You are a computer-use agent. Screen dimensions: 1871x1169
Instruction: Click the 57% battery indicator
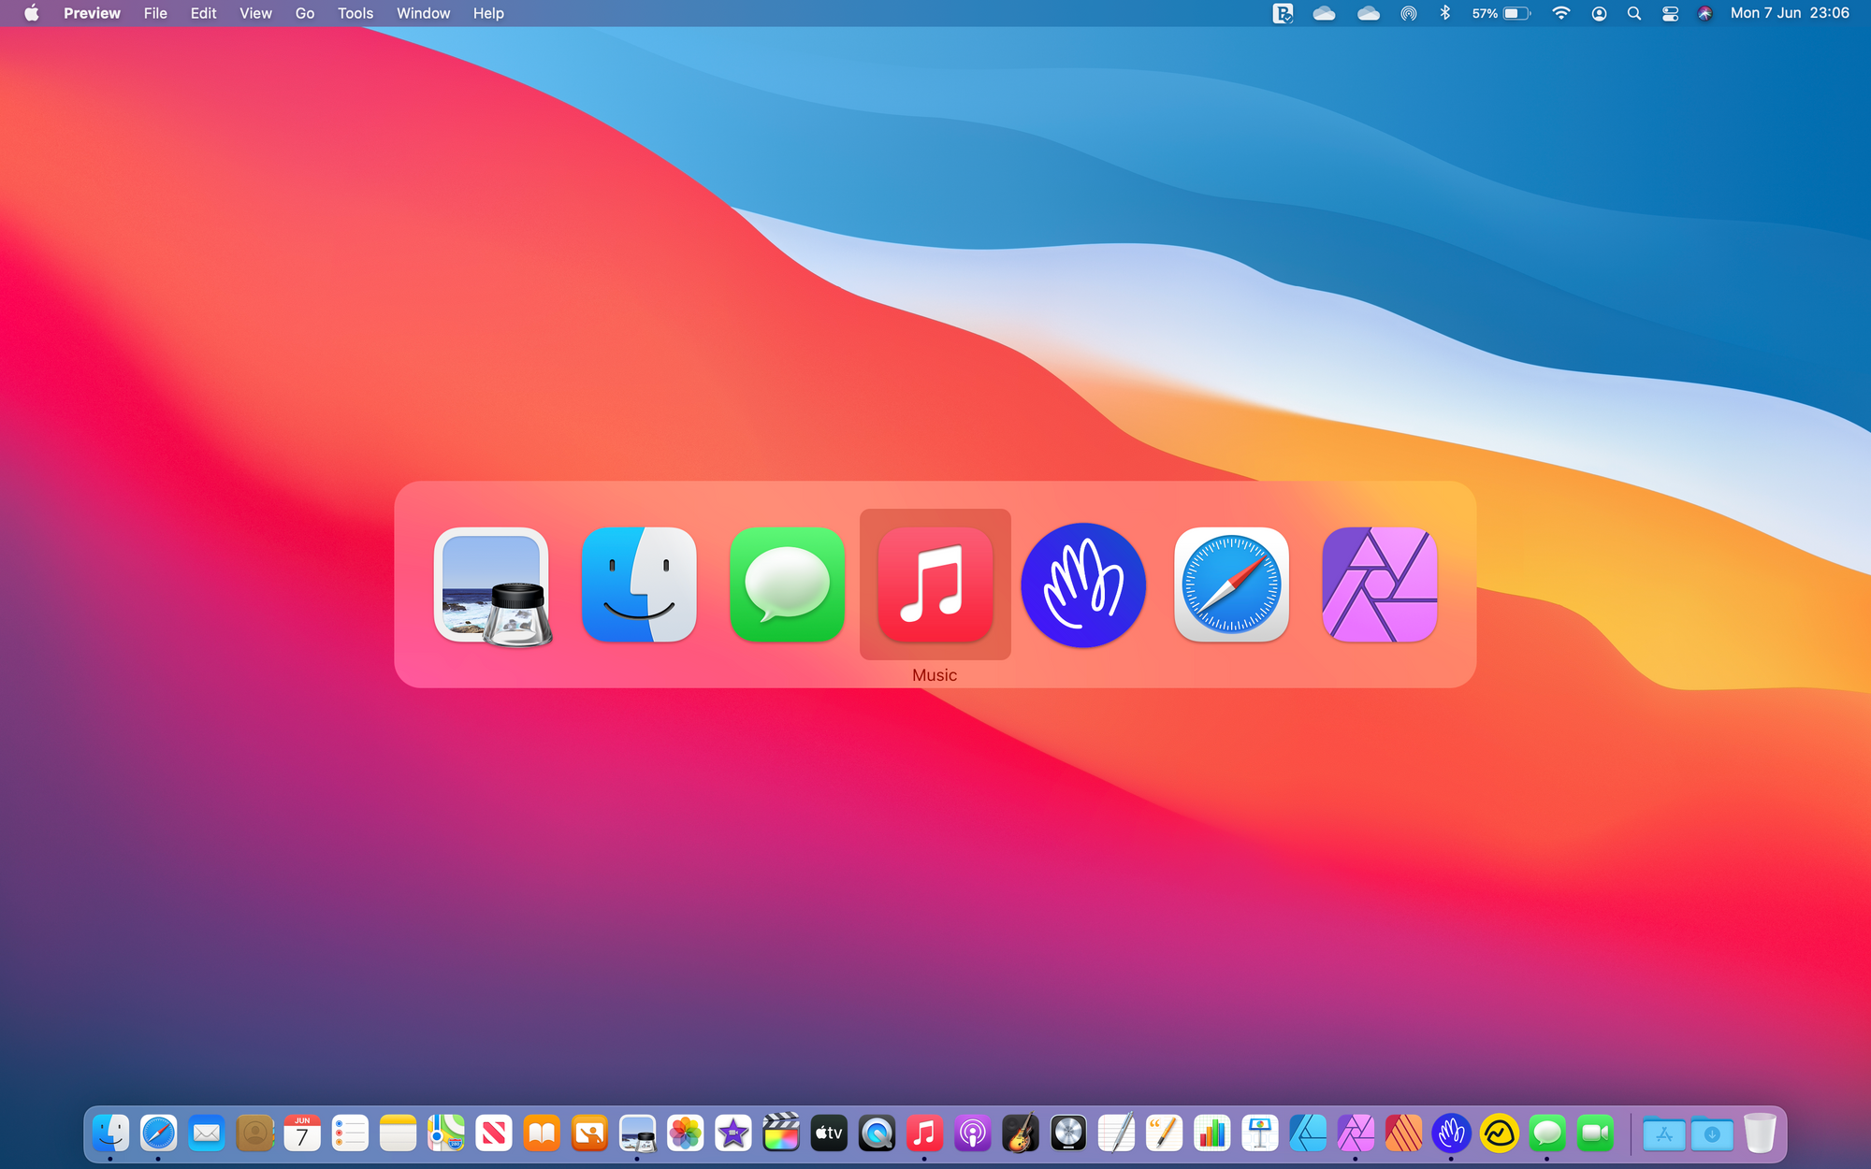(1501, 13)
